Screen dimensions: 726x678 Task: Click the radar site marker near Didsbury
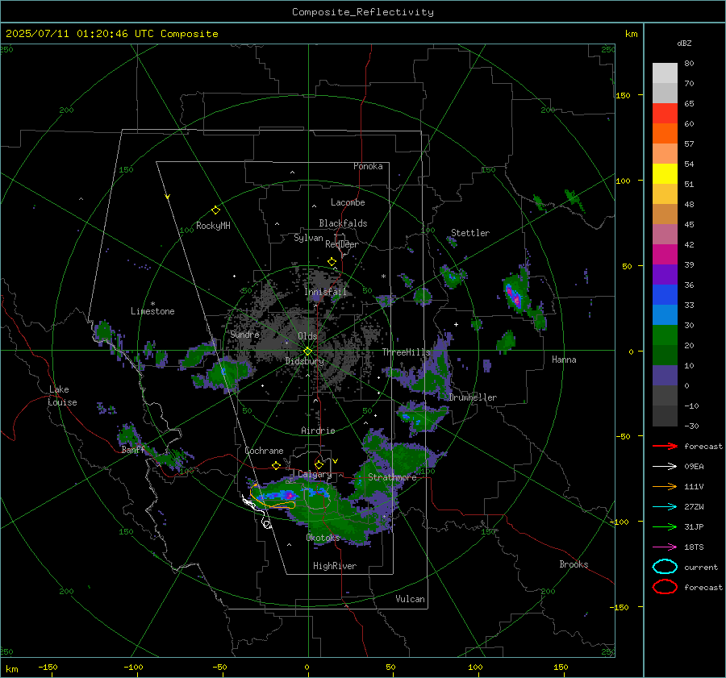coord(307,351)
